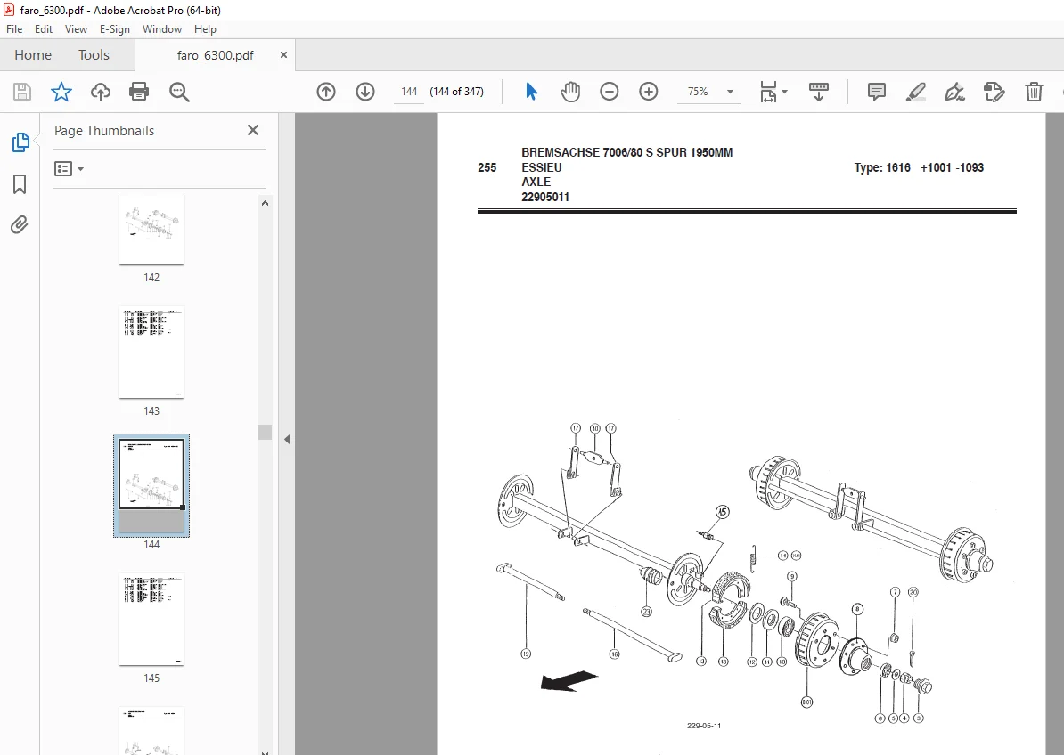This screenshot has width=1064, height=755.
Task: Activate the Hand pan tool
Action: (570, 92)
